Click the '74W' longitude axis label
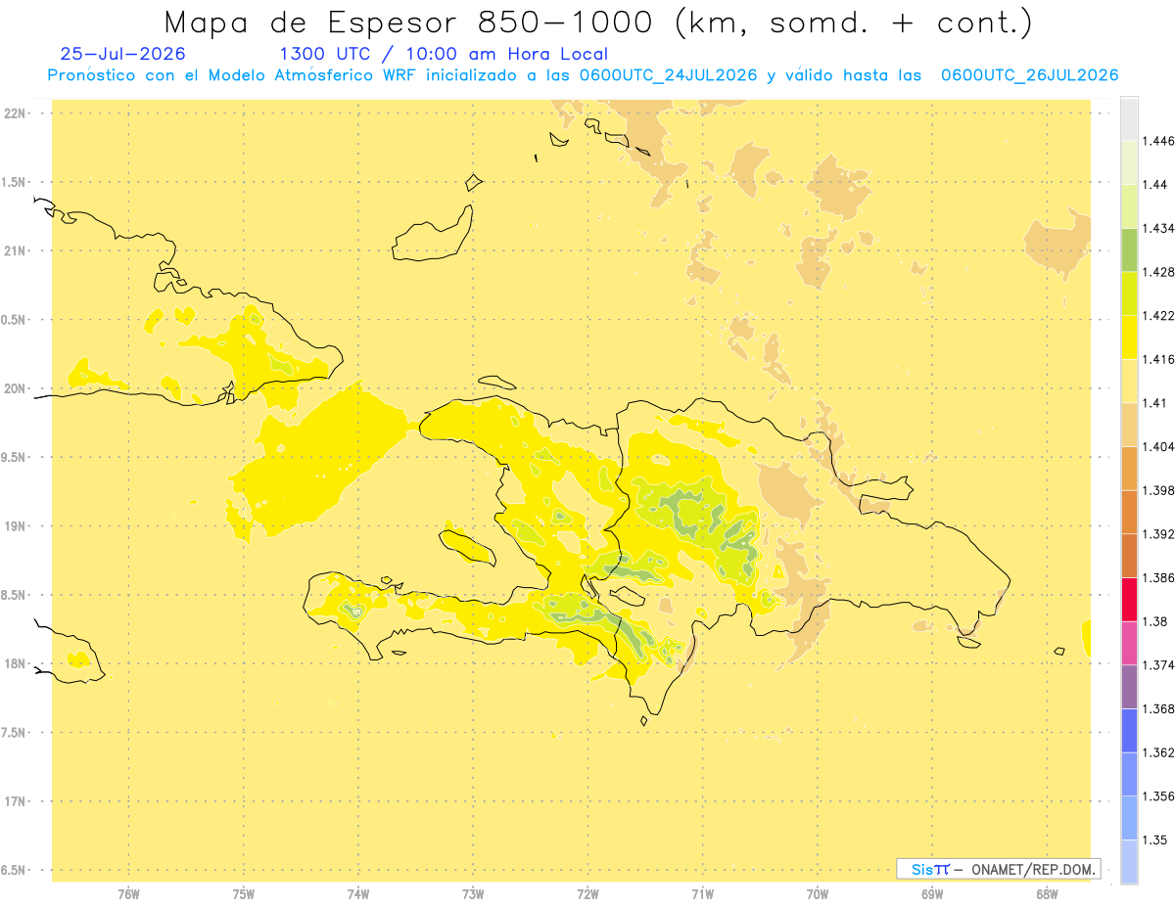This screenshot has height=907, width=1175. click(358, 894)
